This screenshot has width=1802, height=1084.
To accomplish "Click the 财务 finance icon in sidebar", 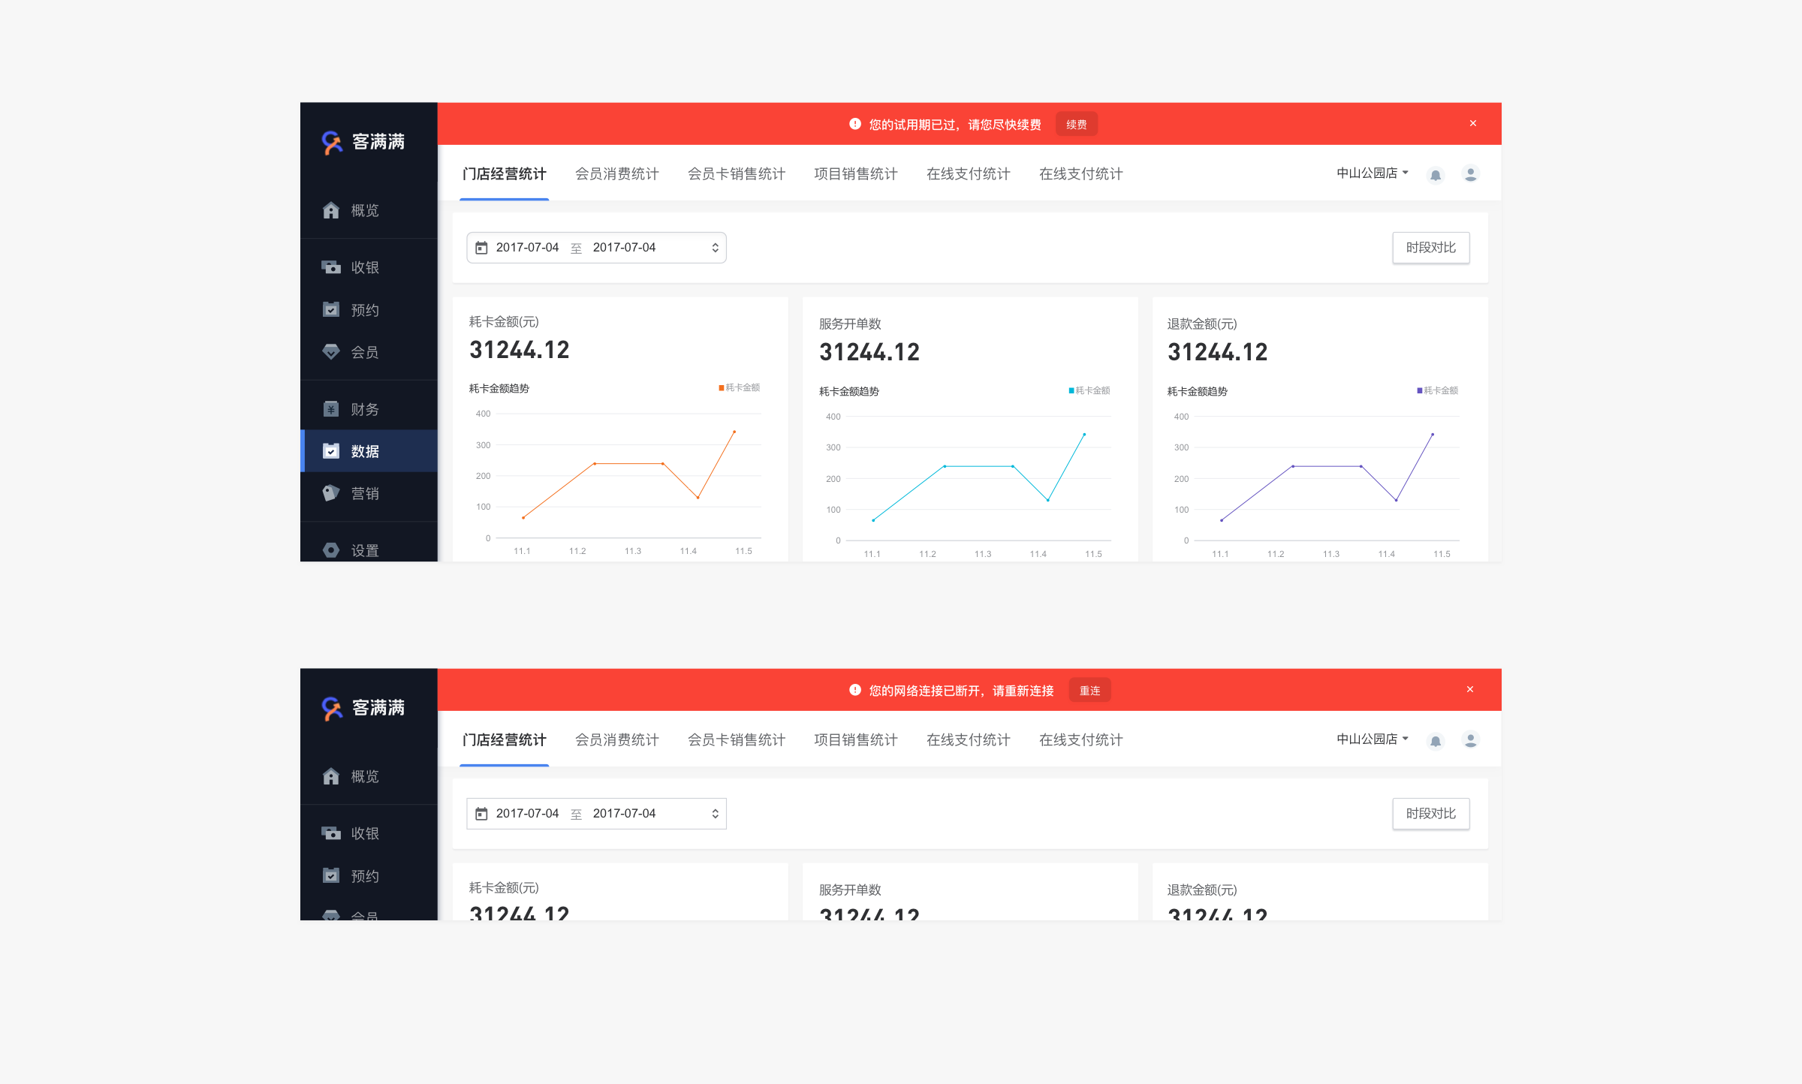I will (331, 409).
